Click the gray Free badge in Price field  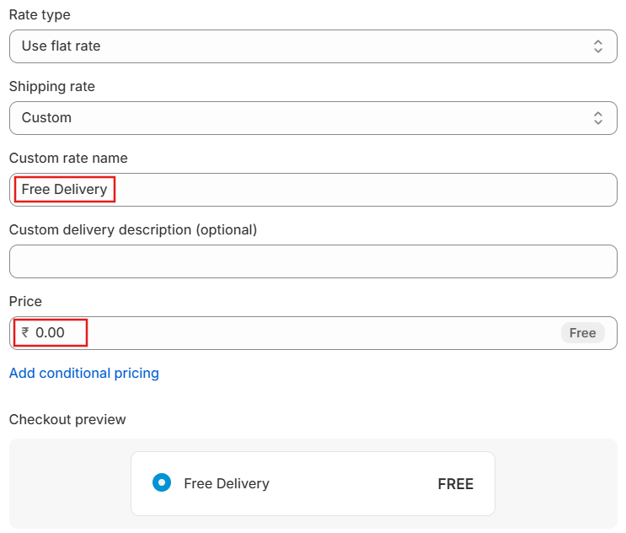point(582,333)
